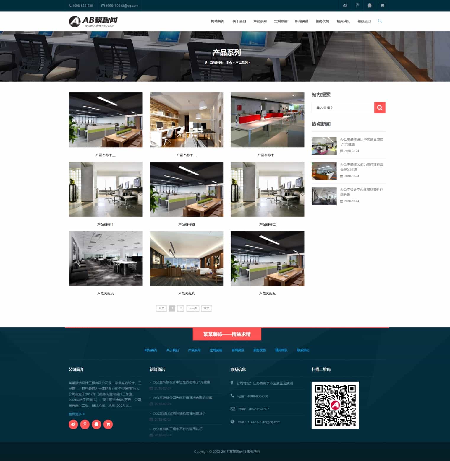Click footer nav link 联系我们
The width and height of the screenshot is (450, 461).
(x=303, y=350)
